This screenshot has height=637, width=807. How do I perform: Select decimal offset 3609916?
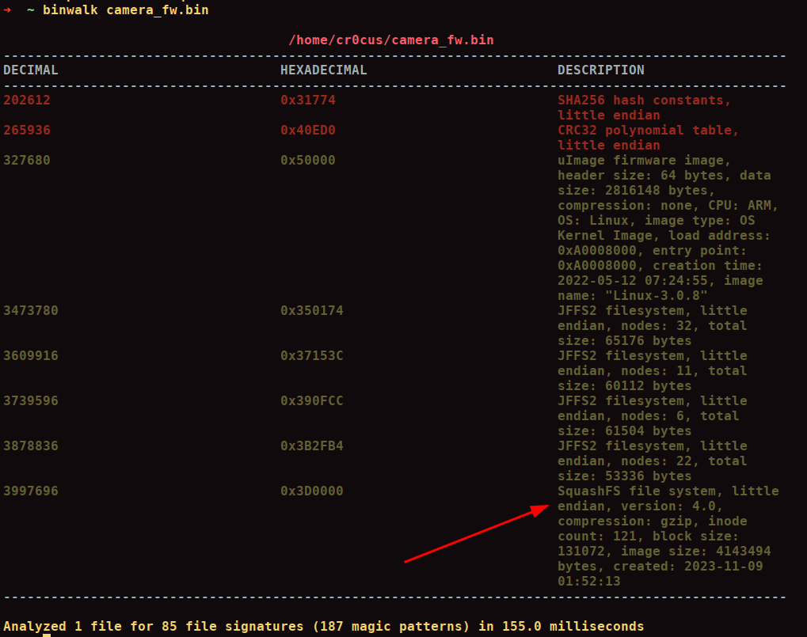tap(31, 356)
